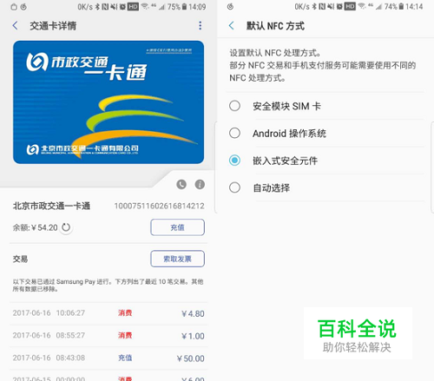Open the three-dot overflow menu

(x=200, y=26)
